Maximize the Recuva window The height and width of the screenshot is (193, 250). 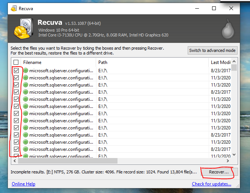(214, 8)
